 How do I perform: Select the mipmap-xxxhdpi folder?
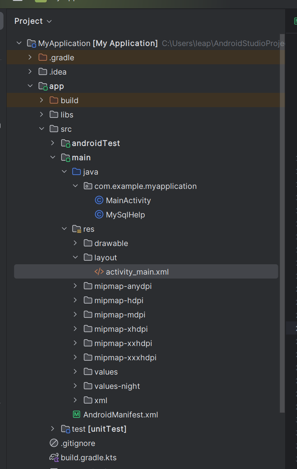click(125, 358)
